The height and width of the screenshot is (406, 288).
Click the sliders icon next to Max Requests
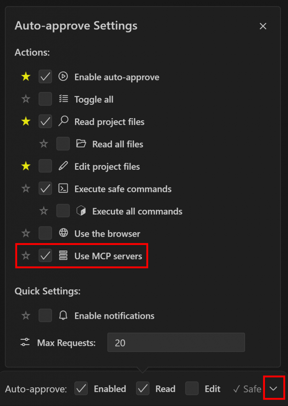25,343
